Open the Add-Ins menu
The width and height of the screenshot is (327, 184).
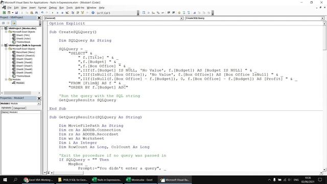point(80,8)
